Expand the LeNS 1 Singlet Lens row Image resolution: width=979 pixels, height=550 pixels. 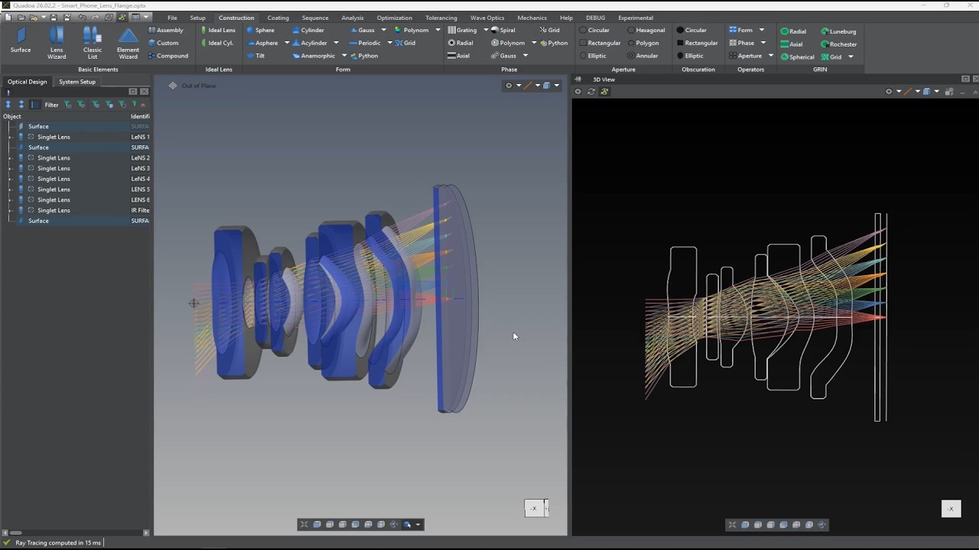(x=10, y=137)
